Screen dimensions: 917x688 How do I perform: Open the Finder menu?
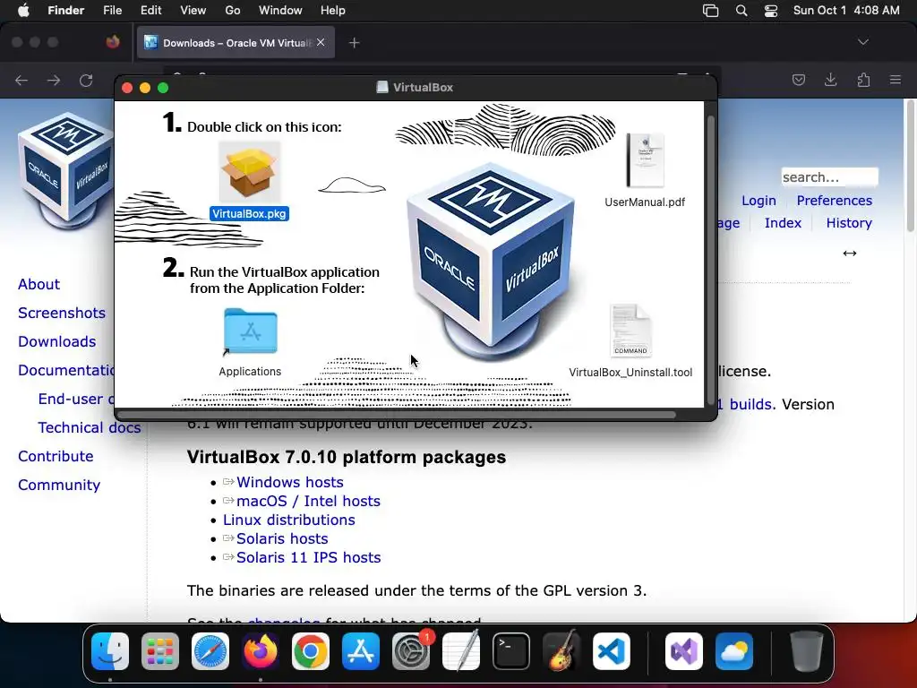pos(66,11)
